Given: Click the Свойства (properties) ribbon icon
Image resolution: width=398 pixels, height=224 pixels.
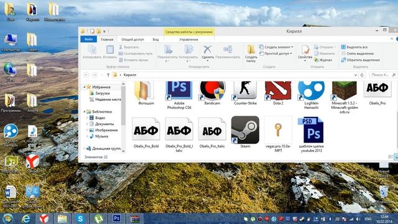Looking at the screenshot, I should point(305,49).
